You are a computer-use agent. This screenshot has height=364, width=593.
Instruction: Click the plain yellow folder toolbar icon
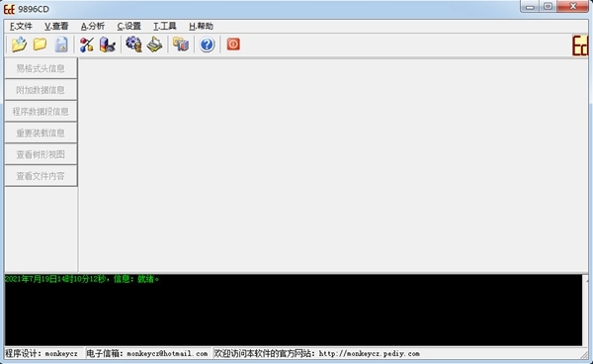(x=40, y=45)
